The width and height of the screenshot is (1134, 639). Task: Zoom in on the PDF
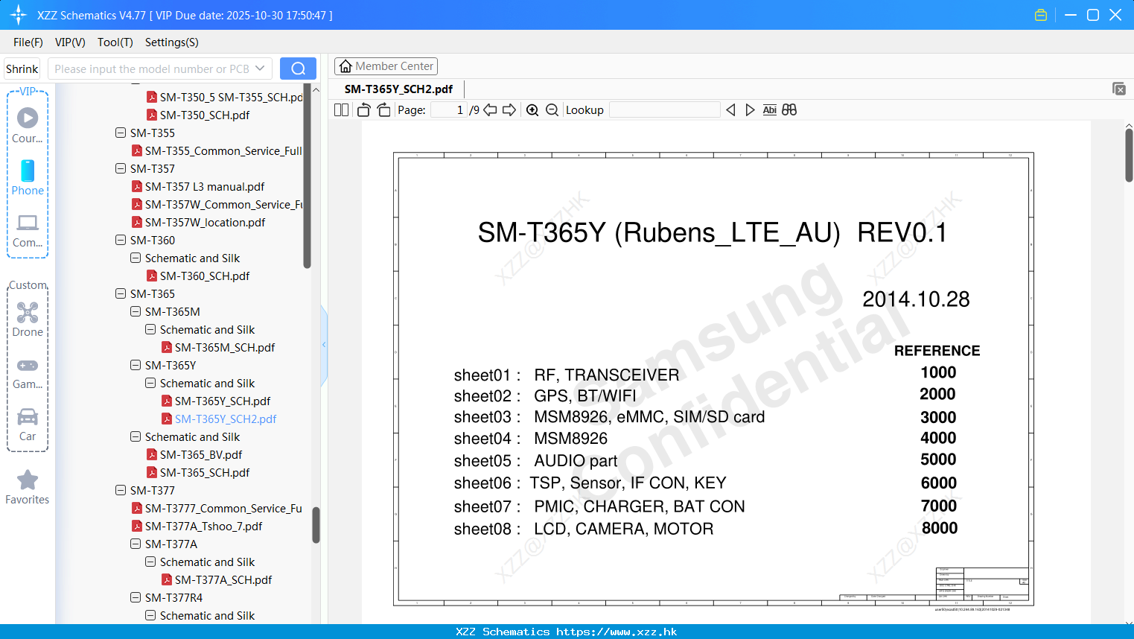point(532,109)
